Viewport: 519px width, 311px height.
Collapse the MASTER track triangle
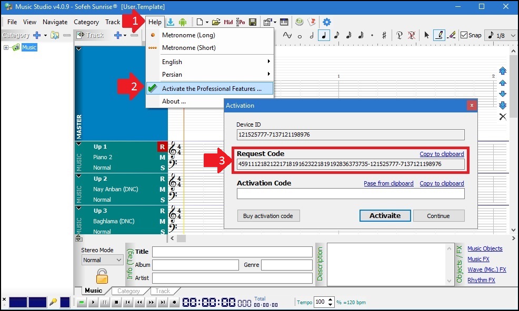[79, 49]
